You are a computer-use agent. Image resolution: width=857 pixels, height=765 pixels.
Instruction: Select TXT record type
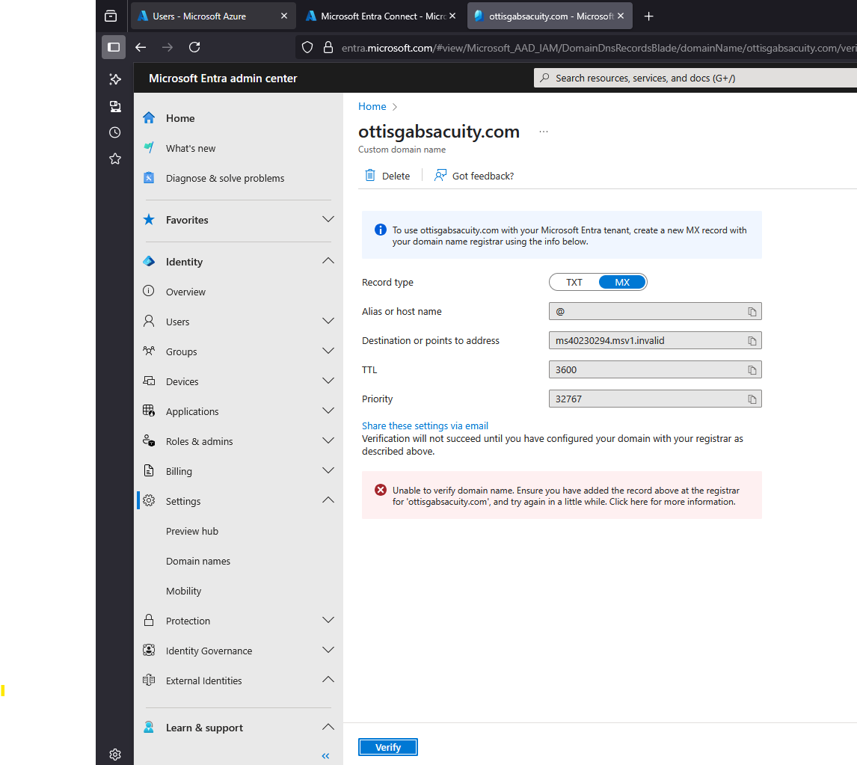tap(574, 283)
